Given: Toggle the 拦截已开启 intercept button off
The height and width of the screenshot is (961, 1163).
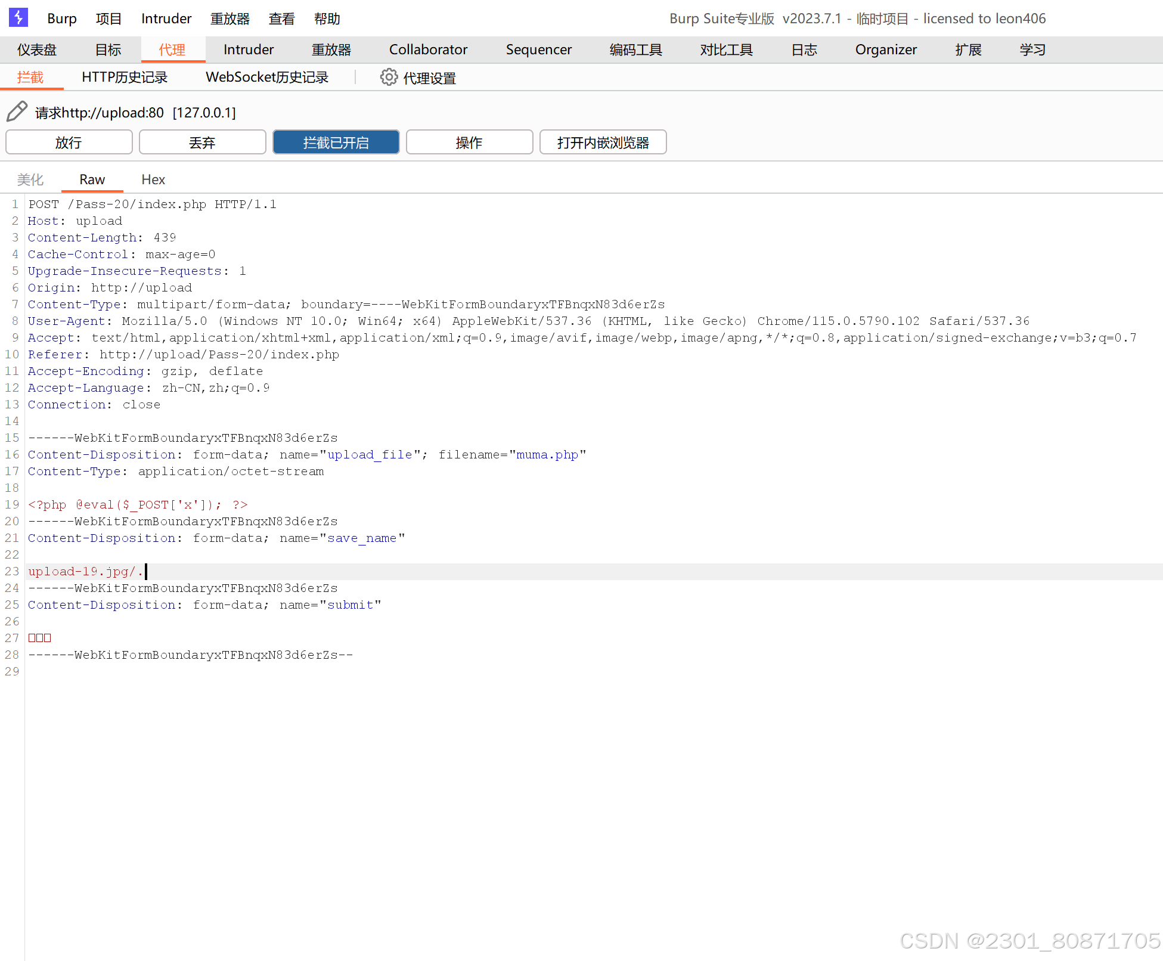Looking at the screenshot, I should pos(336,142).
